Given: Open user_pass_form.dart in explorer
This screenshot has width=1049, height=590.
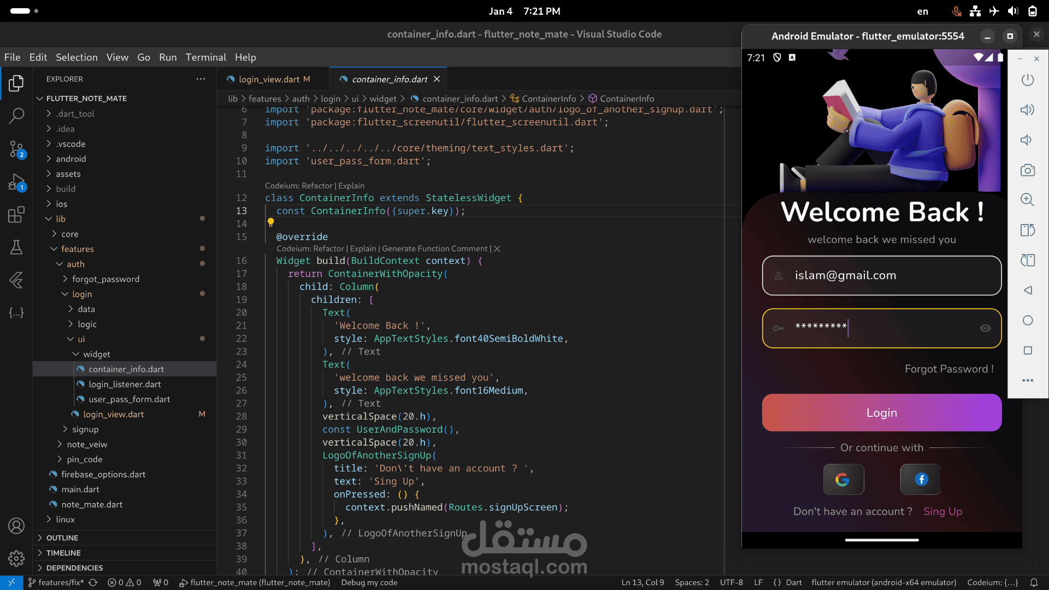Looking at the screenshot, I should coord(129,399).
